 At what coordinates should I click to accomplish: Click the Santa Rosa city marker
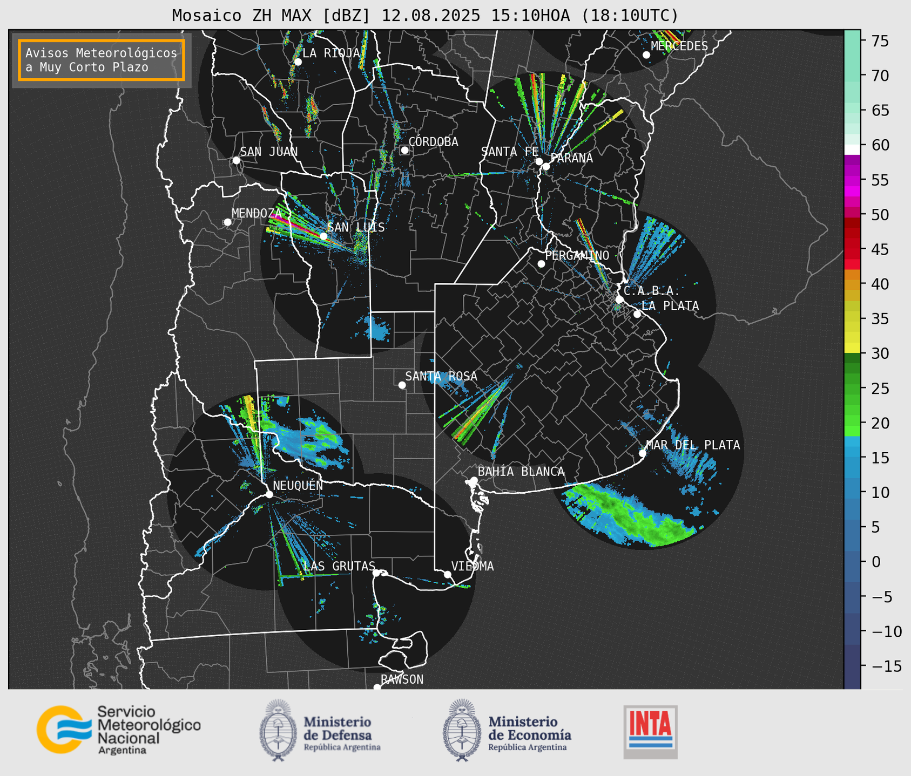click(402, 385)
